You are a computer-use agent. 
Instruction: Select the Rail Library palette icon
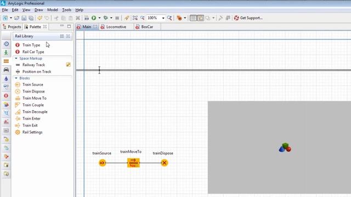click(x=6, y=61)
